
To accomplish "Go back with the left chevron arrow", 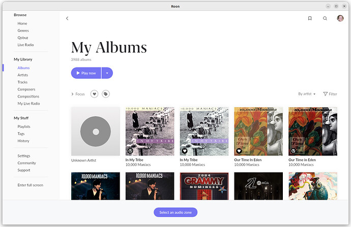I will (x=67, y=18).
